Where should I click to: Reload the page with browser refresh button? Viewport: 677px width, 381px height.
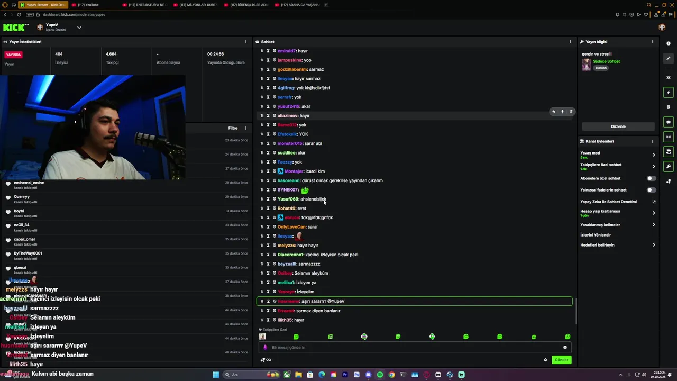click(x=19, y=14)
